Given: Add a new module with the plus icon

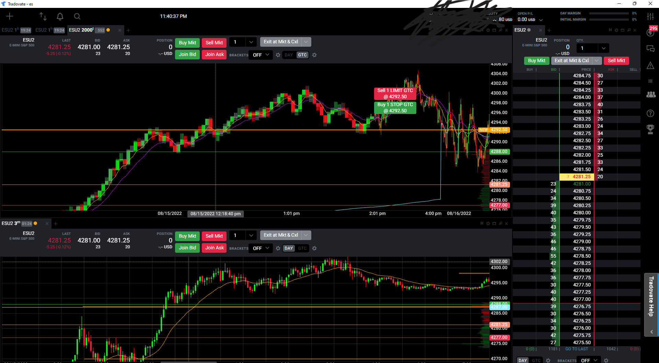Looking at the screenshot, I should [10, 16].
